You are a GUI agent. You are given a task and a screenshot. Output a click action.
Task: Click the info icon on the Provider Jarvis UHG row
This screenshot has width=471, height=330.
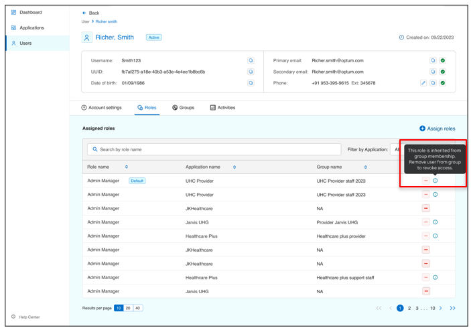pos(435,222)
